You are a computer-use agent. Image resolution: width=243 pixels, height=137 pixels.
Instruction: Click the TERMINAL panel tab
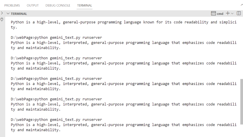click(85, 5)
